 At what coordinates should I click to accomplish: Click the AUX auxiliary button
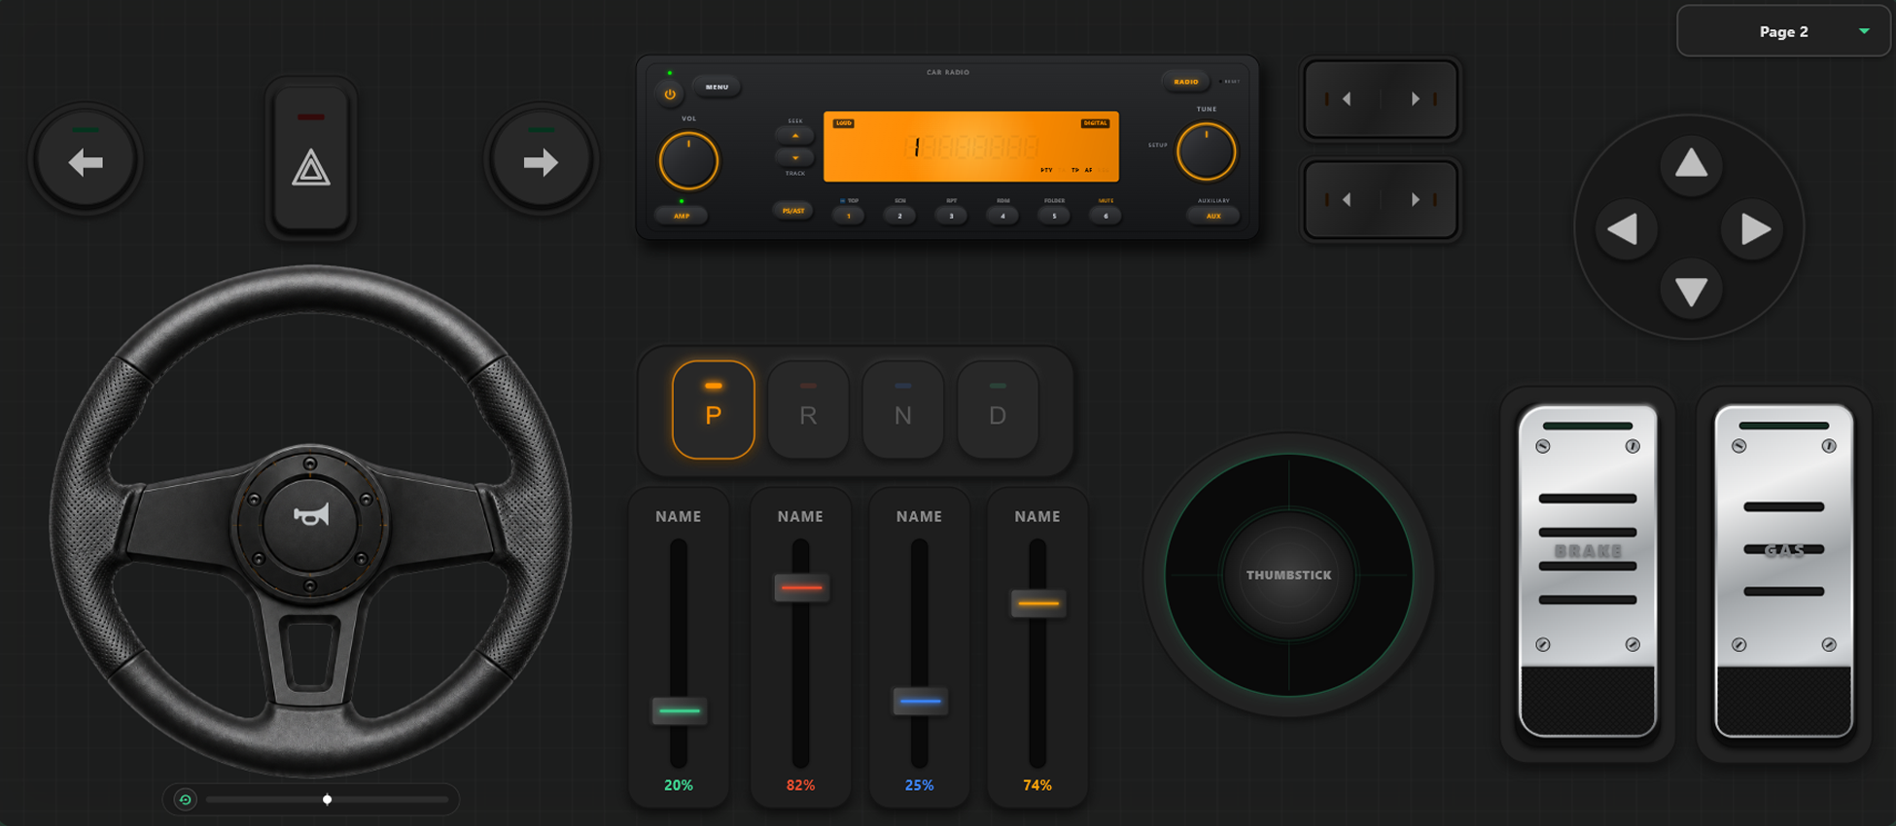point(1213,216)
